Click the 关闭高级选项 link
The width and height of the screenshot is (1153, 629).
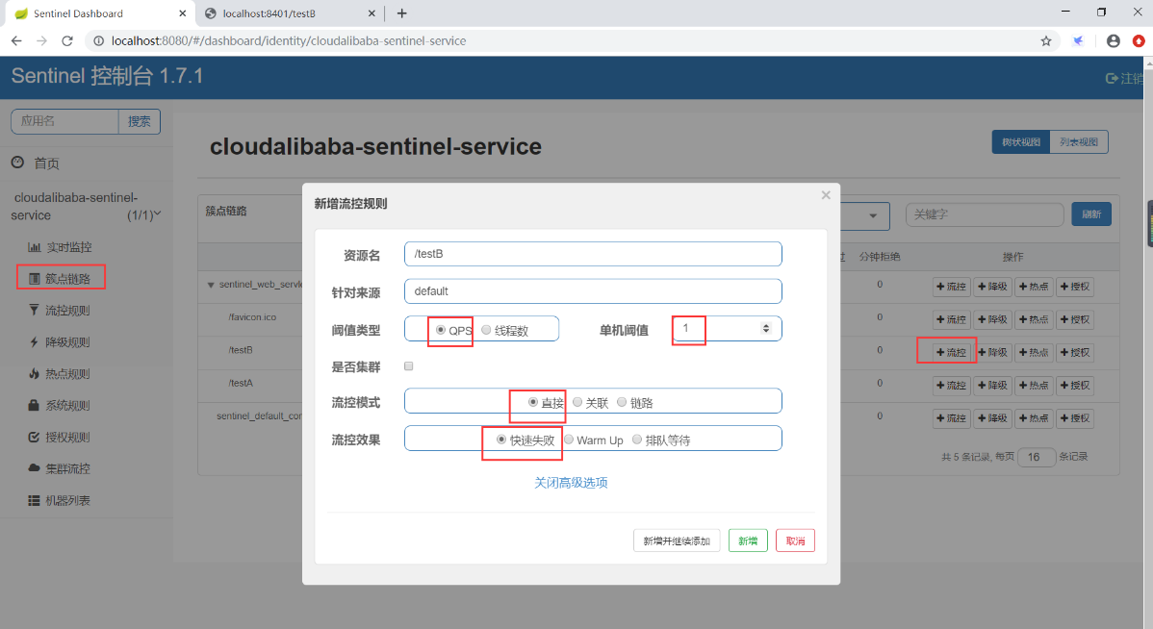click(x=571, y=483)
